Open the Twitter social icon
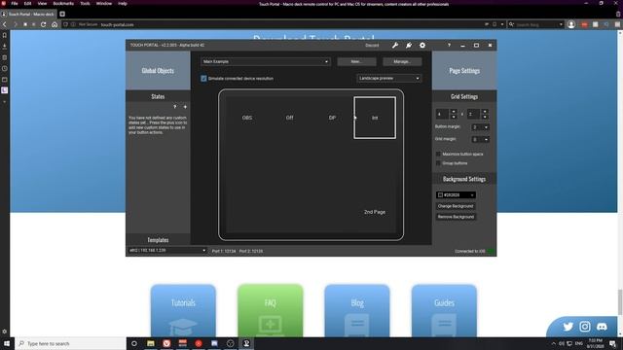The image size is (623, 350). [x=568, y=327]
